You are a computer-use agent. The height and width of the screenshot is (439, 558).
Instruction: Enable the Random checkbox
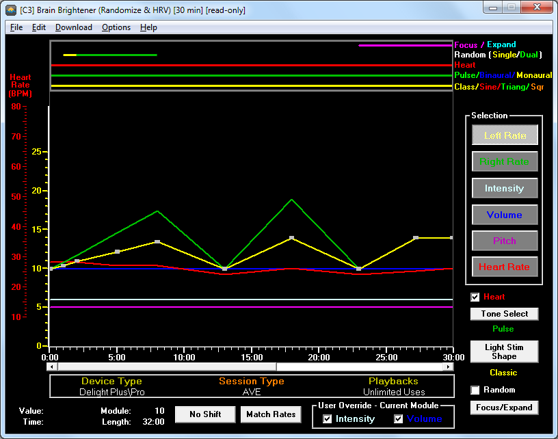click(475, 390)
